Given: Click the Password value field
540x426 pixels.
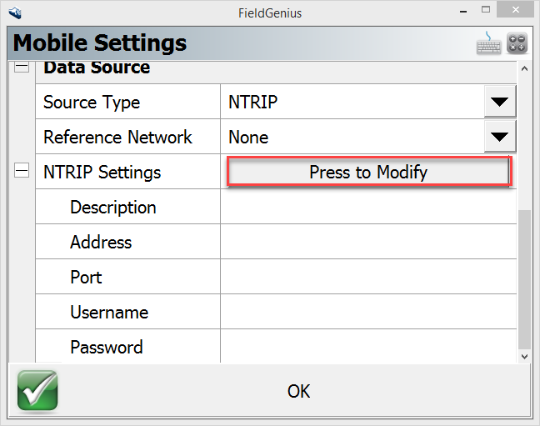Looking at the screenshot, I should point(367,347).
